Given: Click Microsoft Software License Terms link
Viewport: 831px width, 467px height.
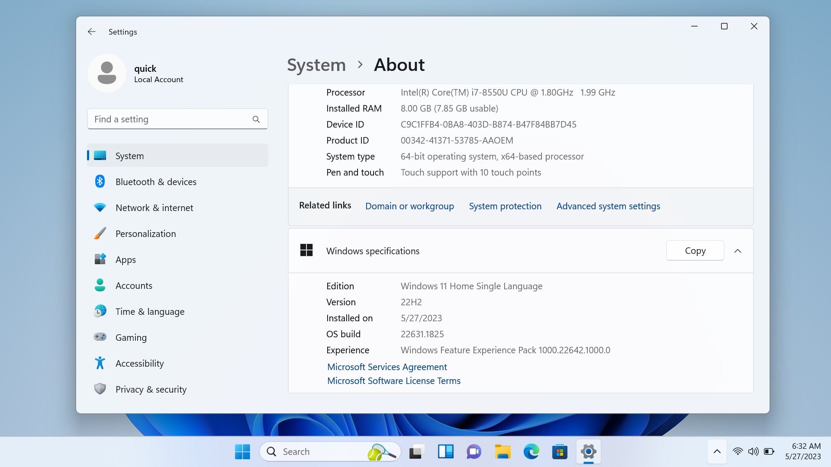Looking at the screenshot, I should pyautogui.click(x=393, y=381).
